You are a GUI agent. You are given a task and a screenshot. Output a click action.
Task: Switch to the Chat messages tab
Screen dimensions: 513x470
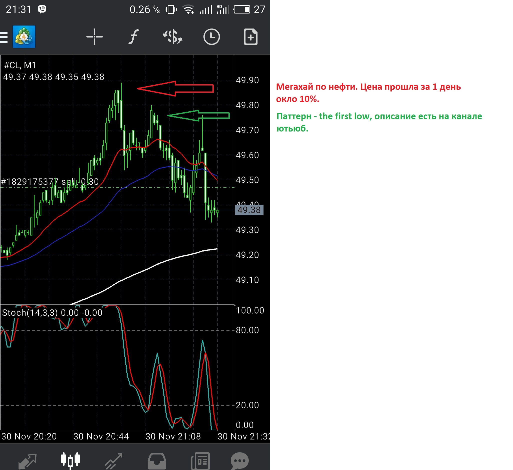coord(239,460)
